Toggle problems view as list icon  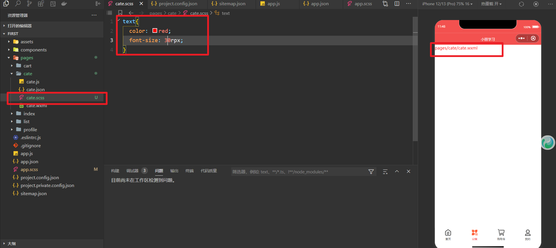385,172
